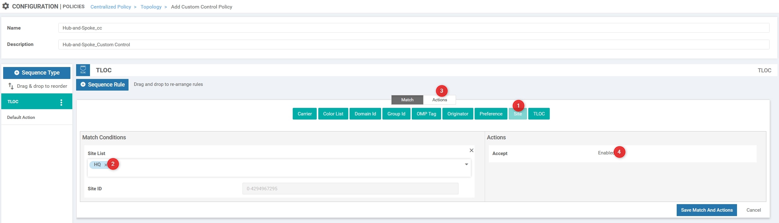The height and width of the screenshot is (223, 779).
Task: Select the TLOC match condition button
Action: [x=539, y=114]
